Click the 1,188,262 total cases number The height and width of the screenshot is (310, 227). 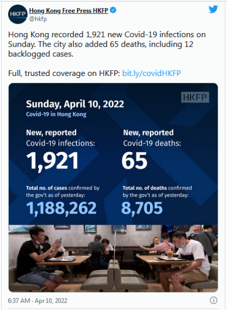(x=61, y=208)
